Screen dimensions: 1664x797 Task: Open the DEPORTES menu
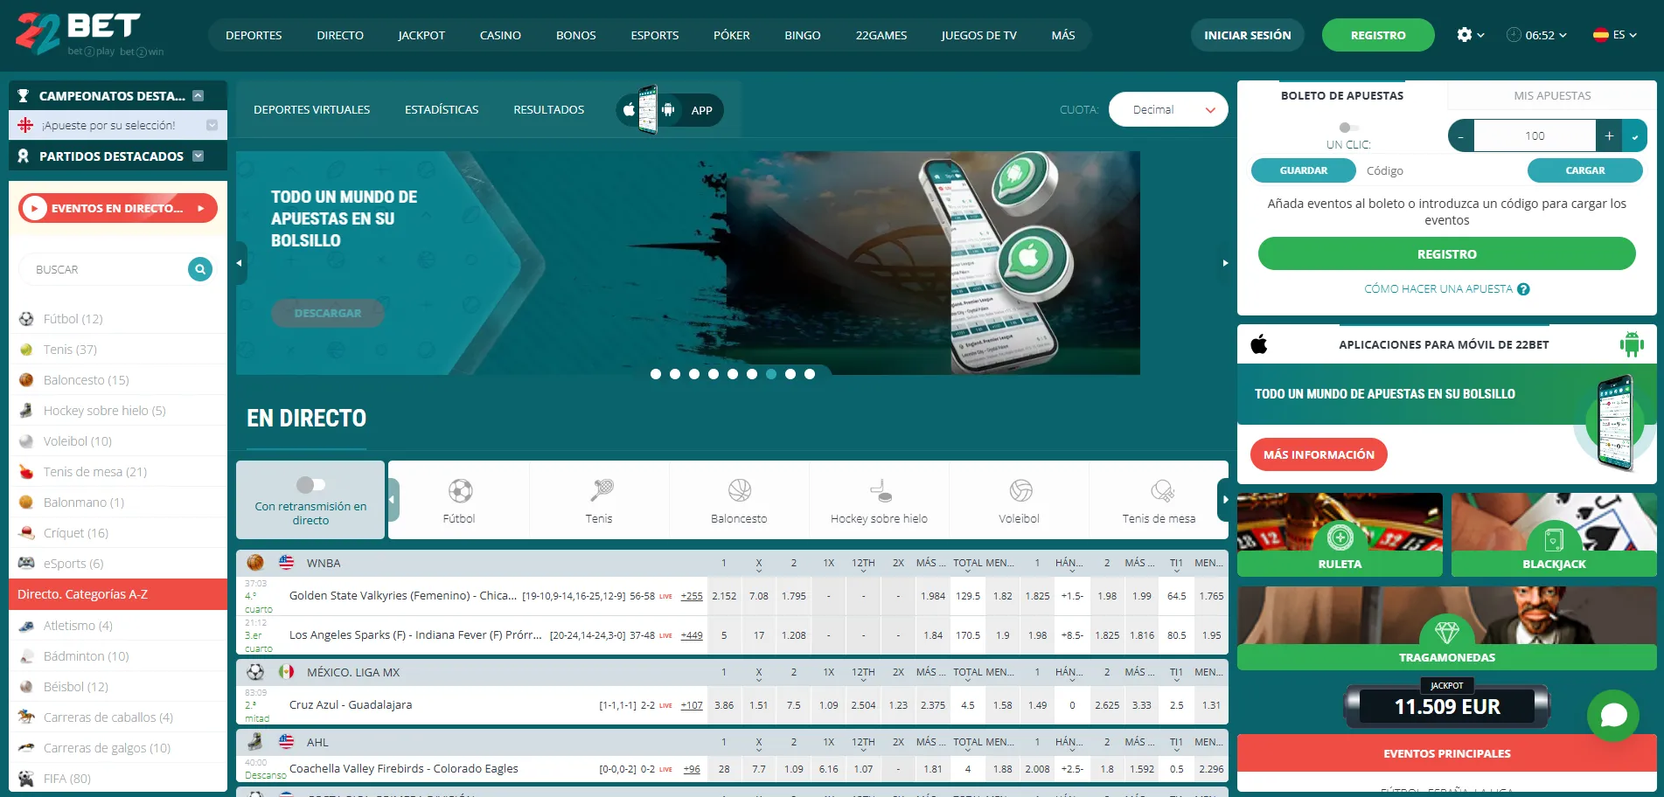(254, 35)
